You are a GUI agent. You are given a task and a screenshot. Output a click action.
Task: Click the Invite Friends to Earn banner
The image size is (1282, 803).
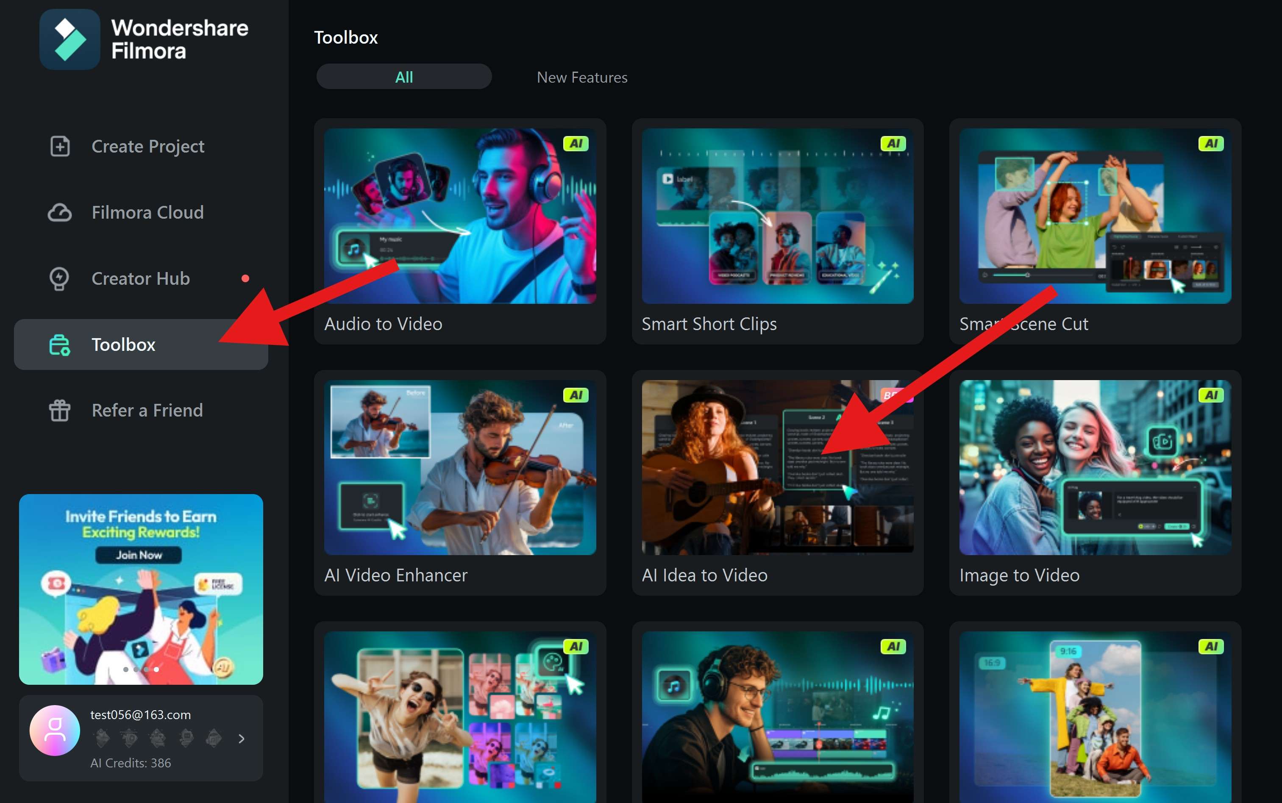pyautogui.click(x=141, y=589)
